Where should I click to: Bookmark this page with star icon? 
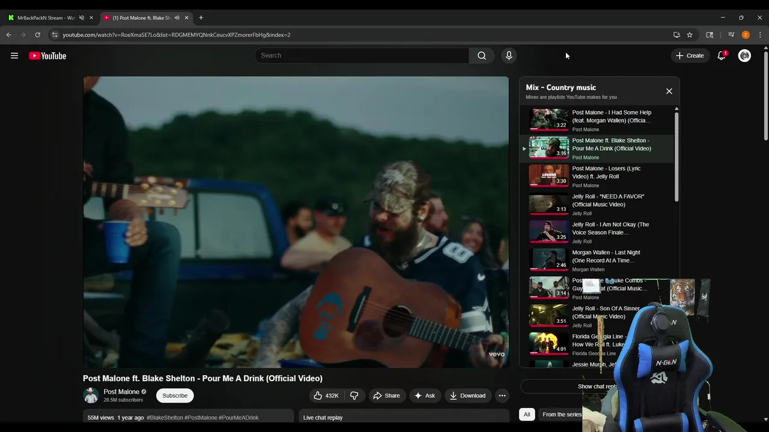(x=690, y=35)
